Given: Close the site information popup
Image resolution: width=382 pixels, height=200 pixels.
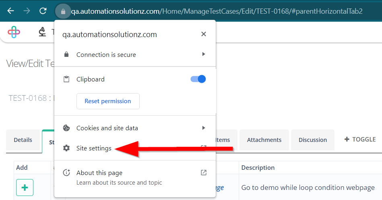Looking at the screenshot, I should [x=204, y=34].
